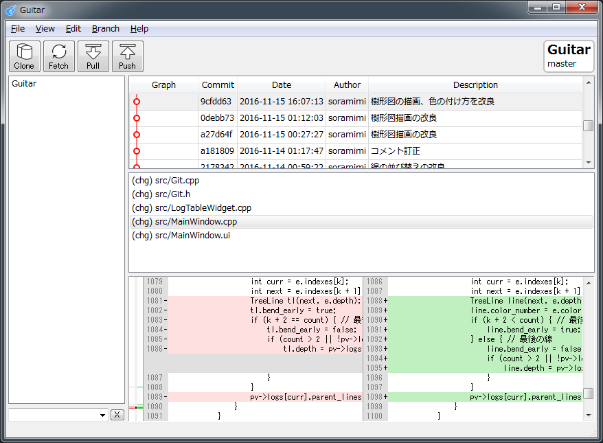The image size is (603, 443).
Task: Open the Branch menu
Action: tap(105, 29)
